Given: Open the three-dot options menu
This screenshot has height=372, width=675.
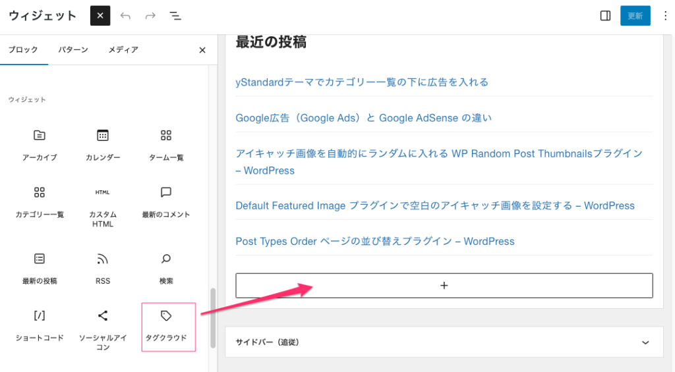Looking at the screenshot, I should pos(664,16).
